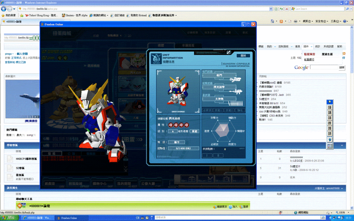This screenshot has height=221, width=354.
Task: Click the RSS feed icon under plugin menu
Action: (344, 53)
